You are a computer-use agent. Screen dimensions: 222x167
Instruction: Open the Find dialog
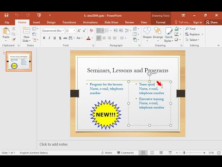coord(191,29)
